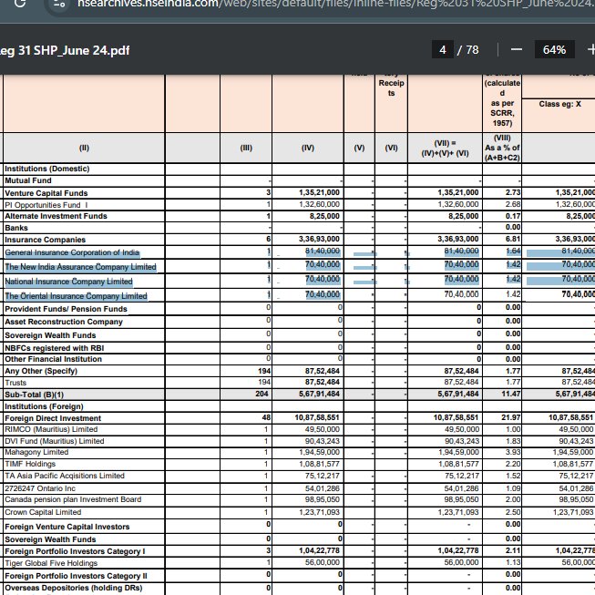Click the browser reload icon
This screenshot has height=595, width=595.
pyautogui.click(x=20, y=3)
